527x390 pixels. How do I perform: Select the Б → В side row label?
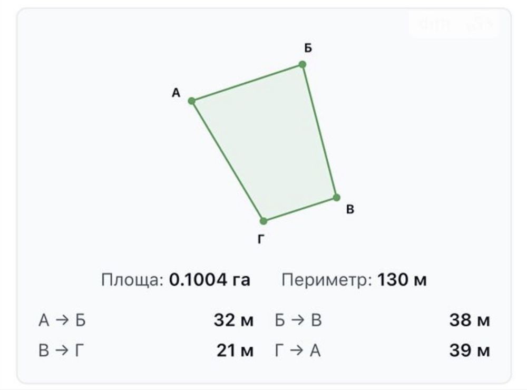298,320
